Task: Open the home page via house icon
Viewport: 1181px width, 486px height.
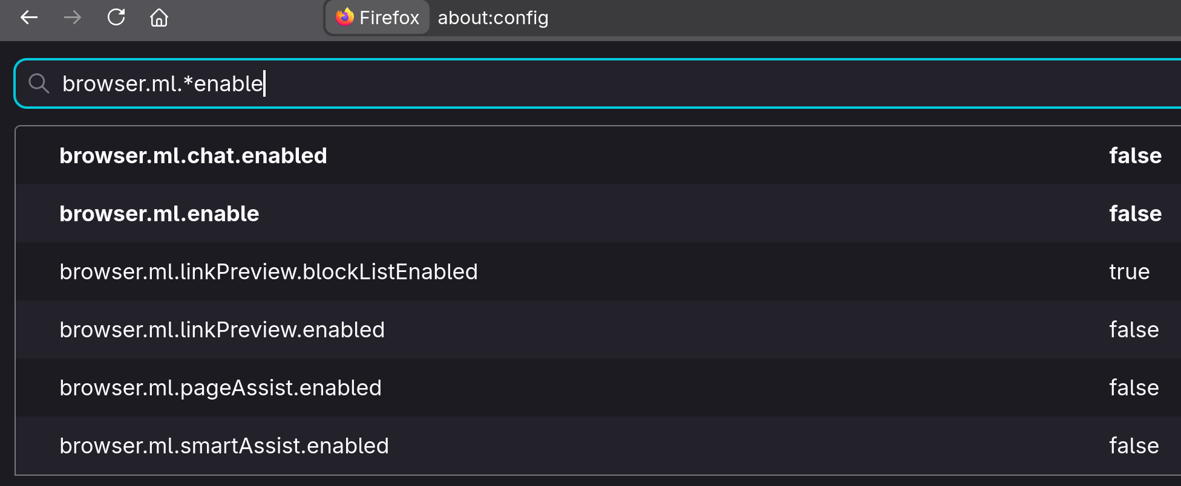Action: 159,18
